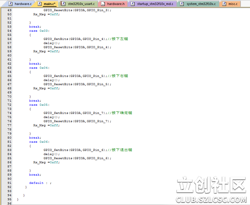Click the 'break;' keyword on line 62

click(x=35, y=64)
